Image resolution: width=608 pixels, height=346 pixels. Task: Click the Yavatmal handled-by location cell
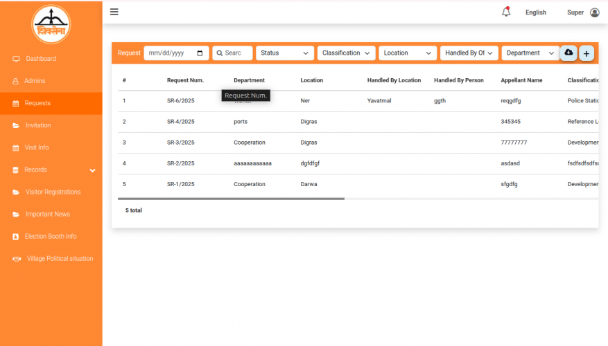tap(379, 100)
